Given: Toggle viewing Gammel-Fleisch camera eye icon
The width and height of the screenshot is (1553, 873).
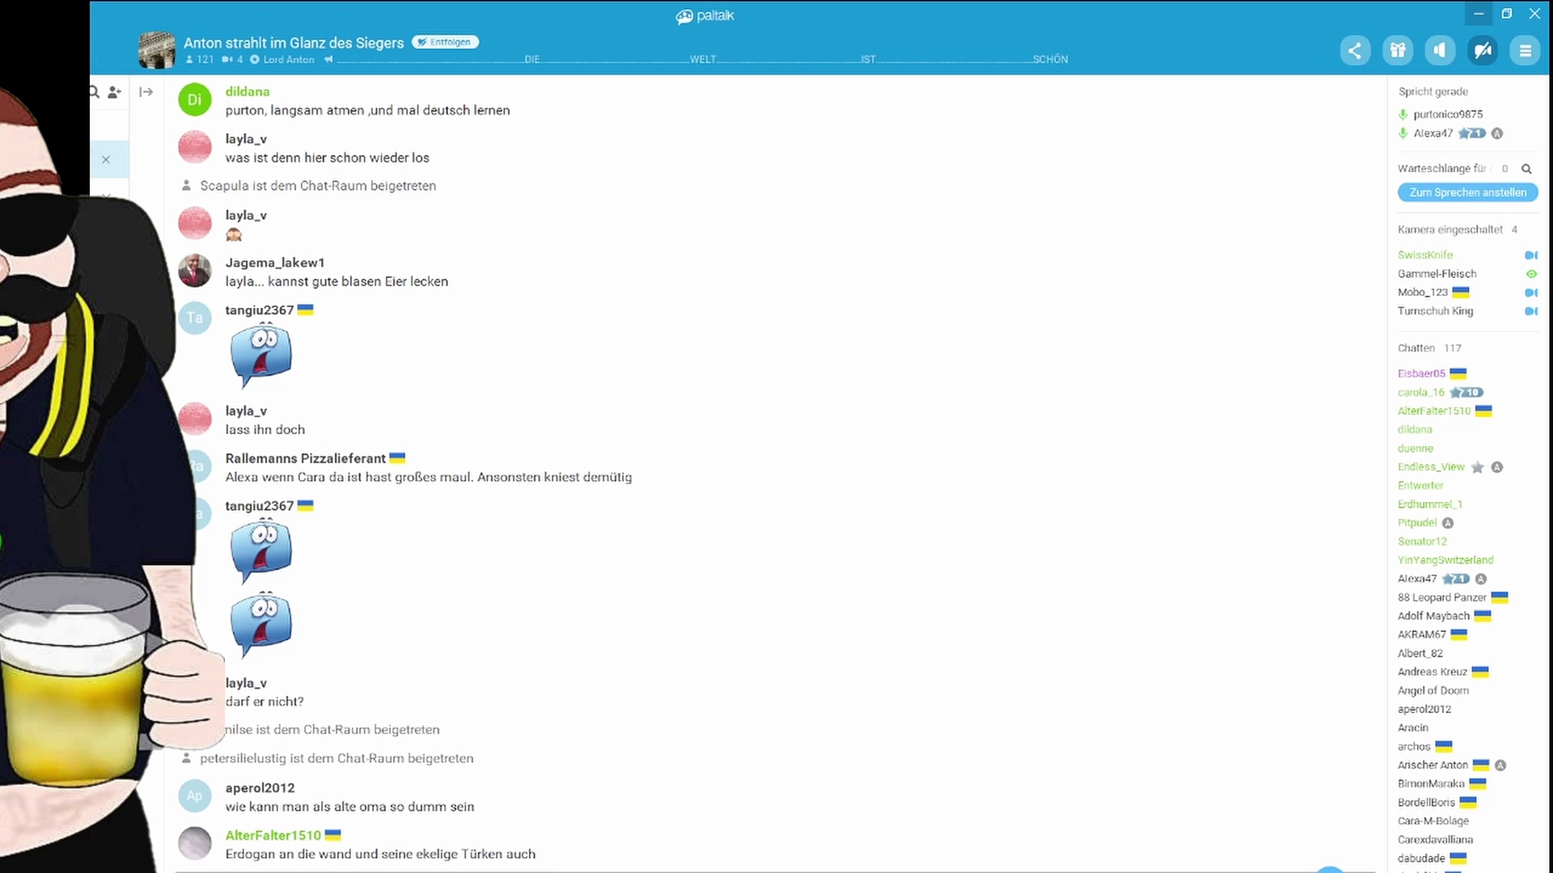Looking at the screenshot, I should (x=1530, y=274).
